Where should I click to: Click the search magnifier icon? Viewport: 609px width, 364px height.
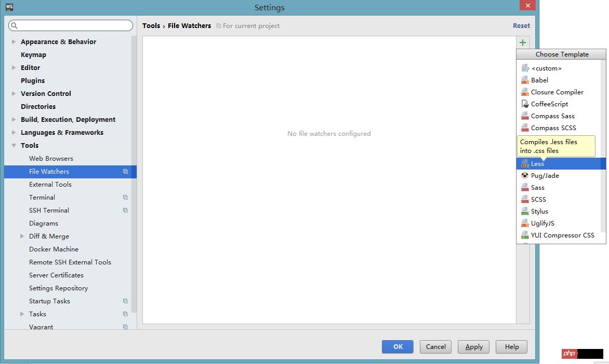15,25
